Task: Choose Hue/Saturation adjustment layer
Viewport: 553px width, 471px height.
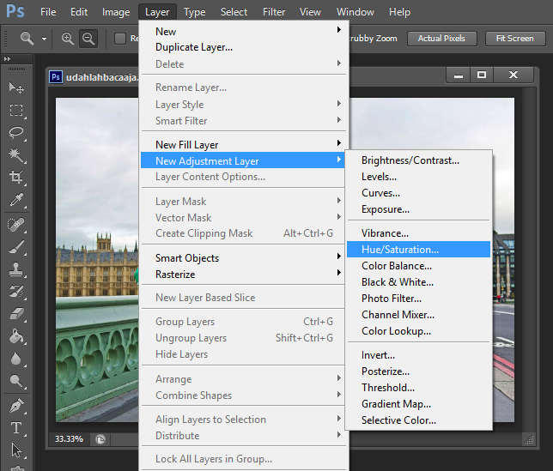Action: tap(419, 249)
